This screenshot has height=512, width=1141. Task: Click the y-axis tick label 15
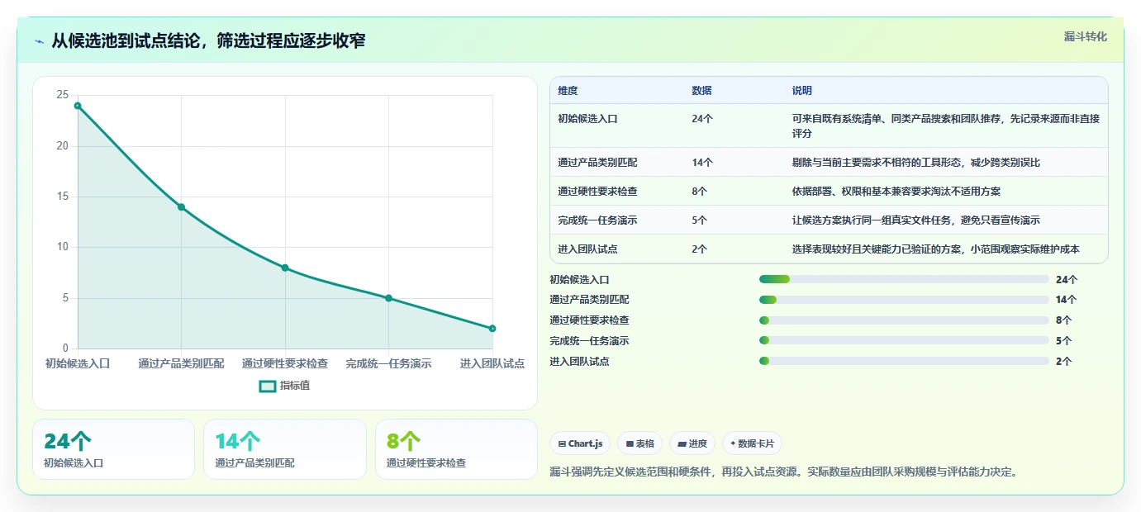point(63,197)
